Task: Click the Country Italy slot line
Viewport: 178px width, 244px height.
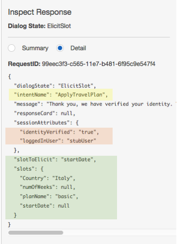Action: tap(48, 178)
